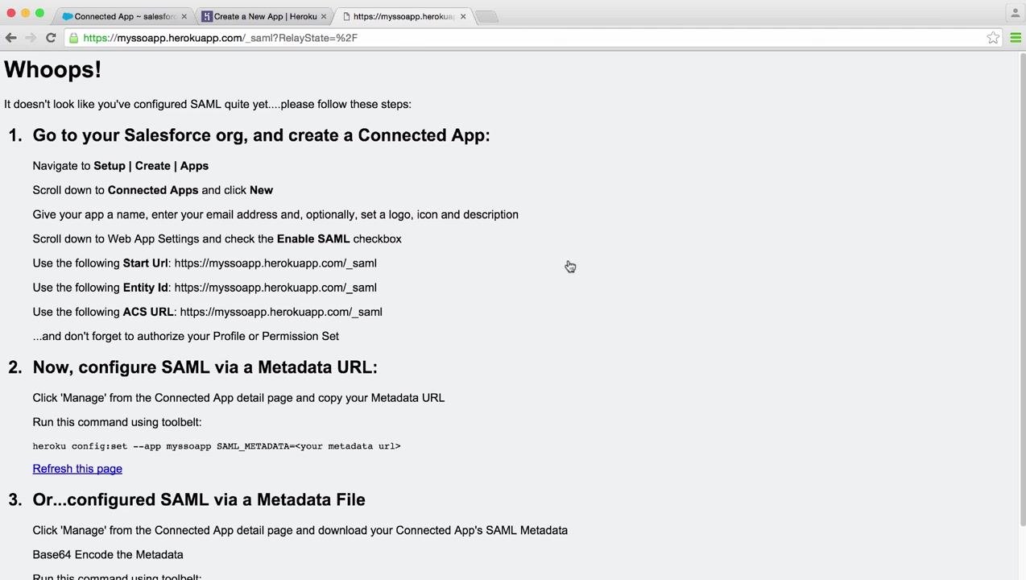Image resolution: width=1026 pixels, height=580 pixels.
Task: Click the Whoops! heading
Action: [x=52, y=70]
